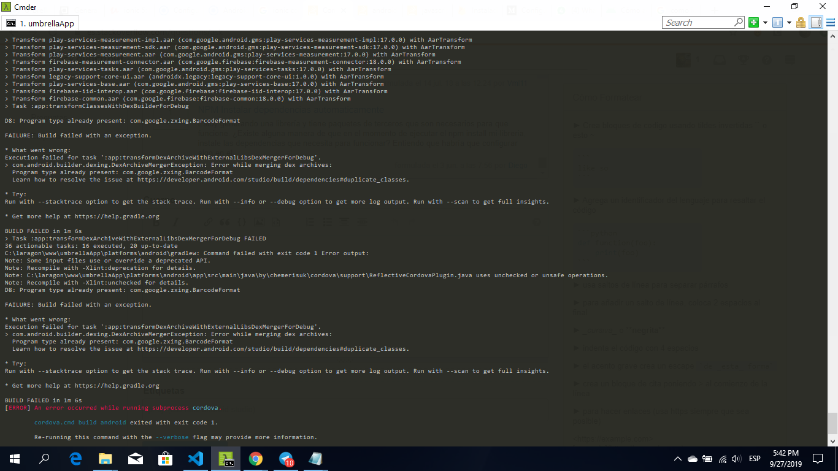Open the notepad app in taskbar

[x=316, y=459]
